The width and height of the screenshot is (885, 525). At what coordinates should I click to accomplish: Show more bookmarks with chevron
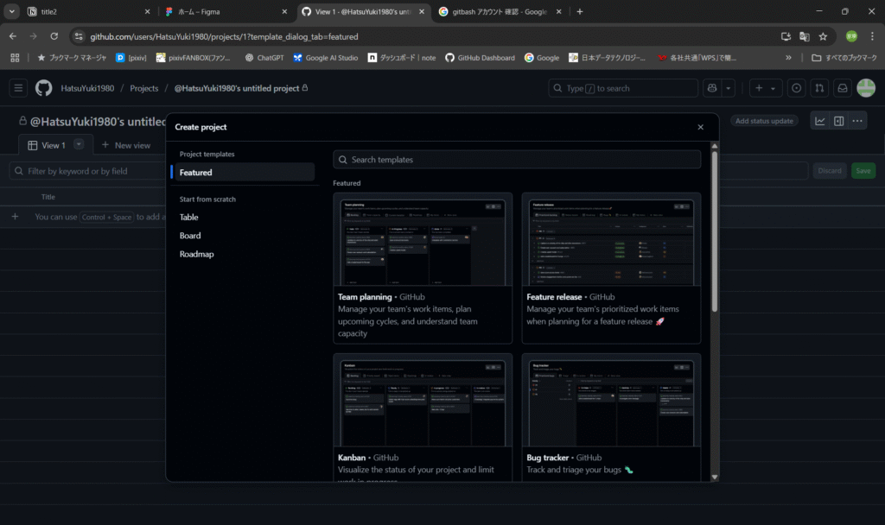tap(788, 58)
